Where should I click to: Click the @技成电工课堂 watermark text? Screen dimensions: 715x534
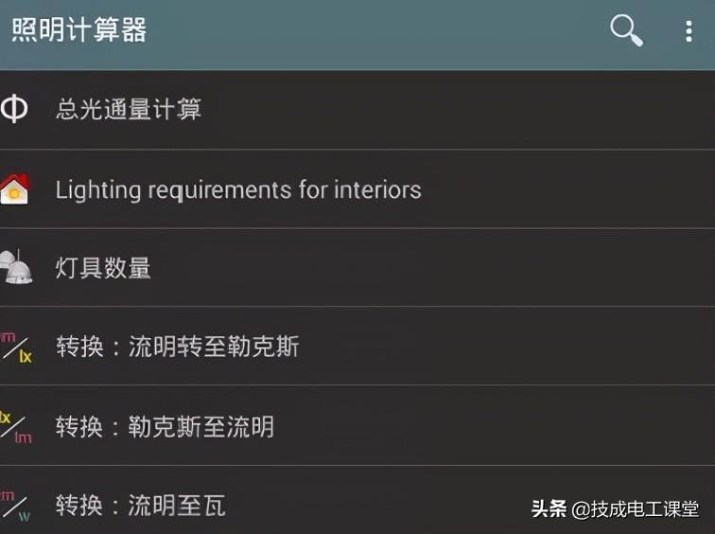pos(636,508)
